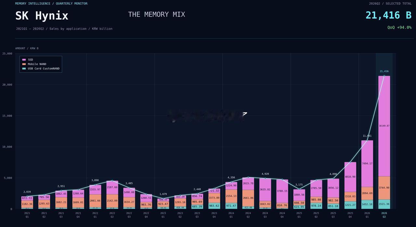Image resolution: width=416 pixels, height=227 pixels.
Task: Select 2022 Q2 SSD segment 2187.66
Action: click(x=112, y=187)
